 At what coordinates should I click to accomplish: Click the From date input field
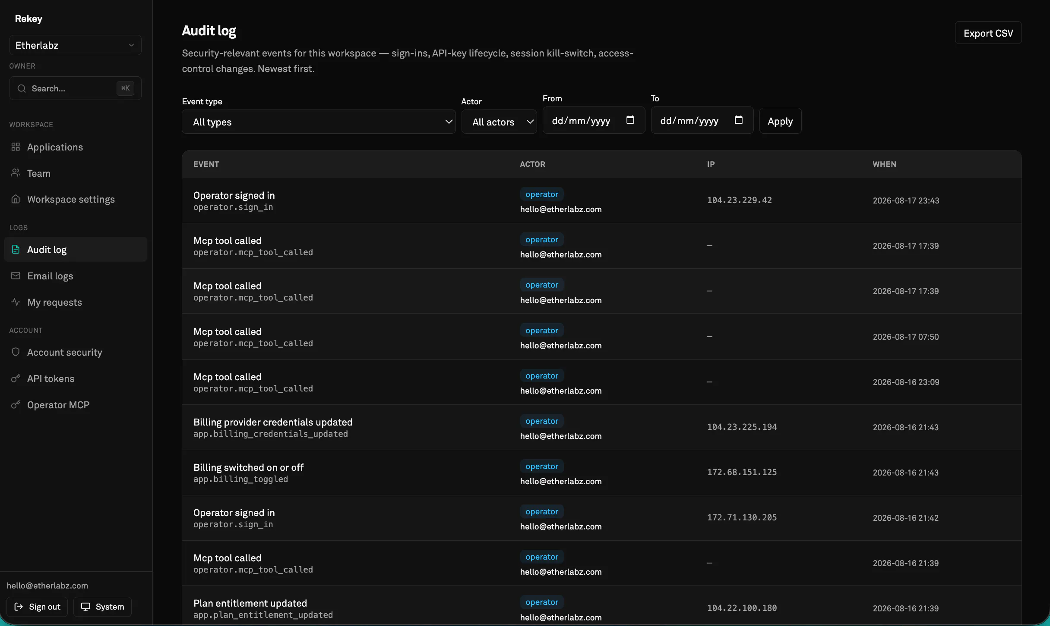594,120
